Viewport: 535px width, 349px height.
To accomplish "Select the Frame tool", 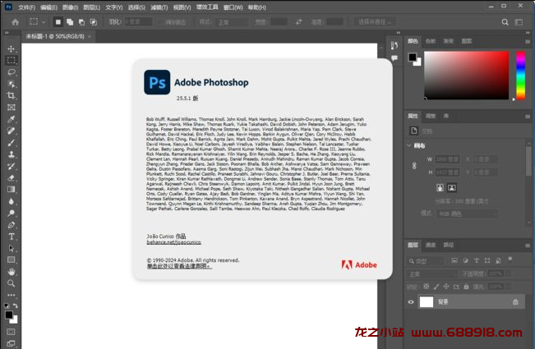I will (12, 108).
